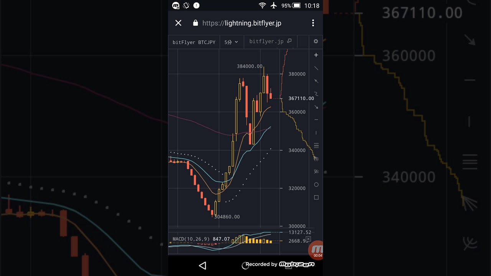Open chart settings gear
This screenshot has width=491, height=276.
tap(316, 41)
